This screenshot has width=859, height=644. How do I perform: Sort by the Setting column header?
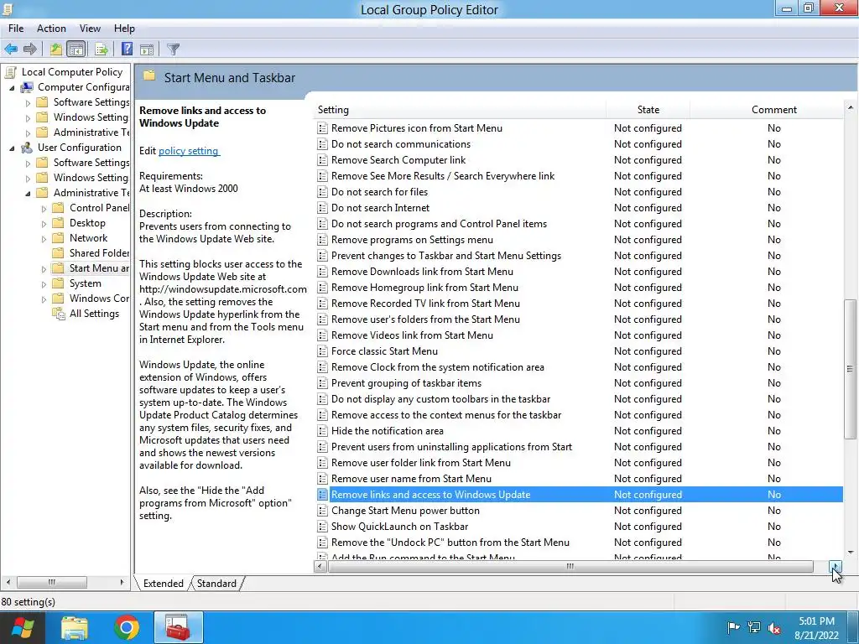pos(461,110)
